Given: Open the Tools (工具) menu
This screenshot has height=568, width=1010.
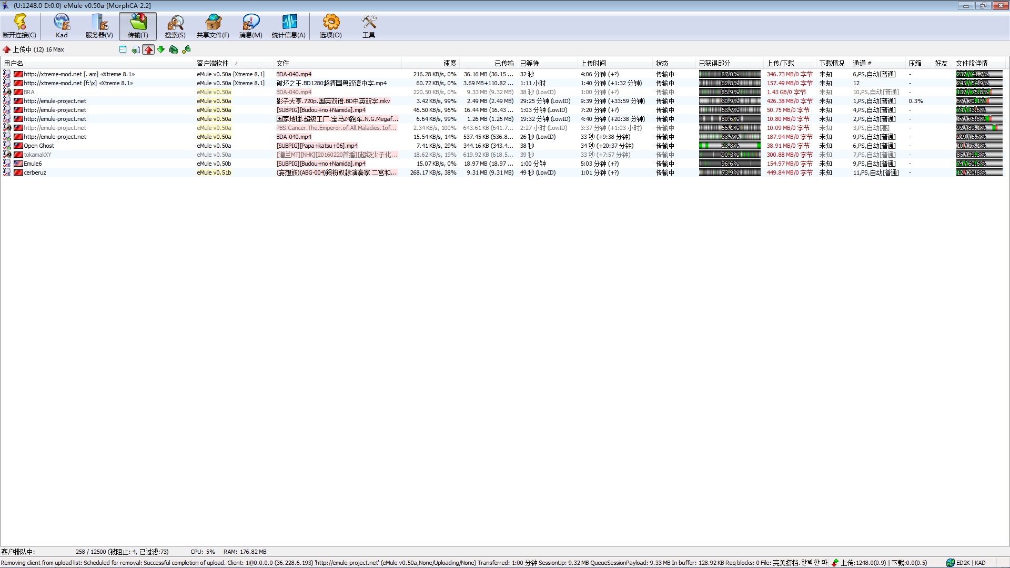Looking at the screenshot, I should 369,26.
